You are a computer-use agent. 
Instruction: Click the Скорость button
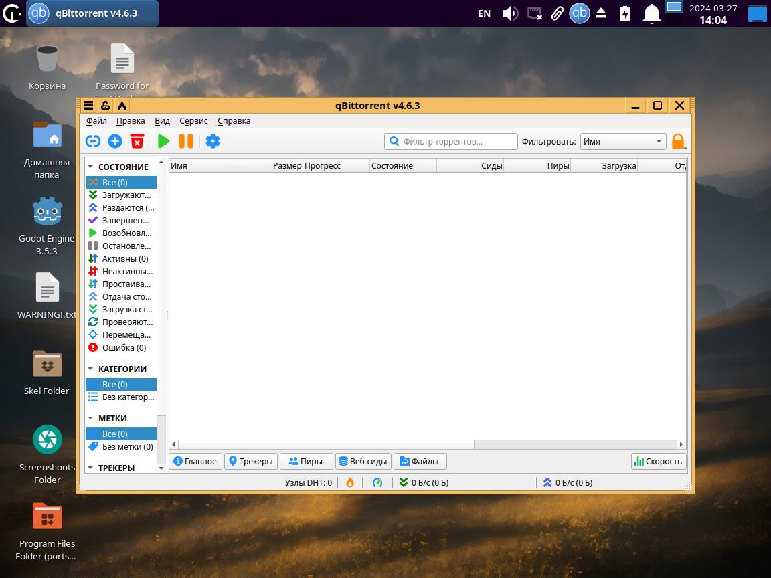(658, 461)
